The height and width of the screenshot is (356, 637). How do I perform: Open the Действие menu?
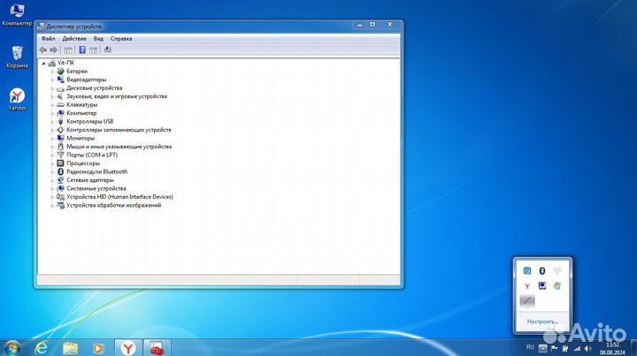tap(74, 39)
